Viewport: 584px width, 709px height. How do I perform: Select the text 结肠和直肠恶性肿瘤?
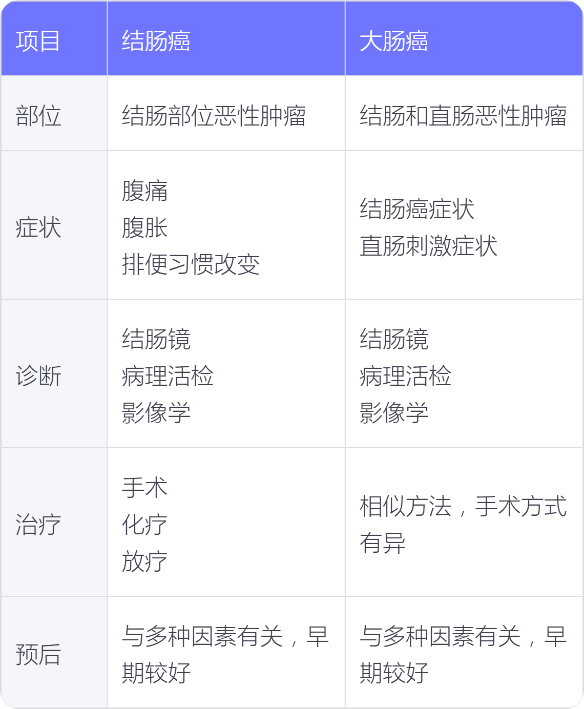(463, 116)
